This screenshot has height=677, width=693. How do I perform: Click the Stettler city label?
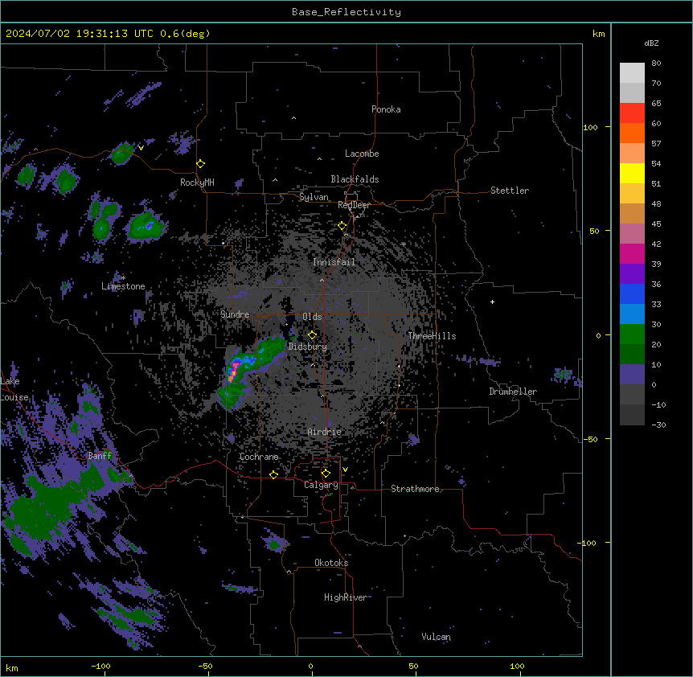tap(510, 191)
